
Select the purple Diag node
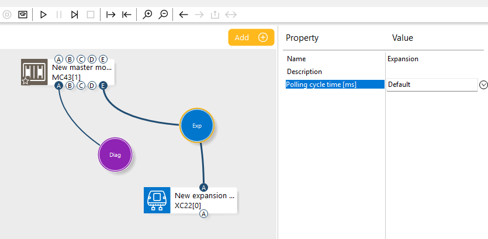click(x=115, y=154)
